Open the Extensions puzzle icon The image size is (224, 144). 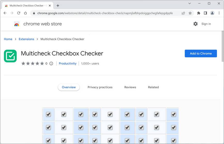[x=199, y=13]
